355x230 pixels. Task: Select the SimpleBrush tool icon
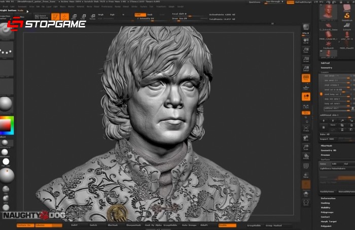pyautogui.click(x=346, y=17)
